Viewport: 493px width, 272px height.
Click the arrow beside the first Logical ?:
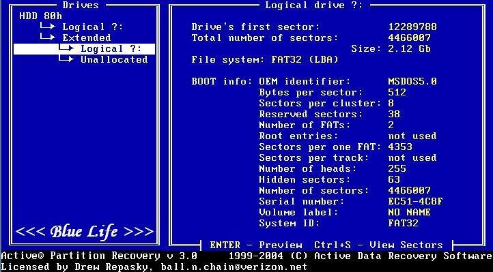coord(48,27)
